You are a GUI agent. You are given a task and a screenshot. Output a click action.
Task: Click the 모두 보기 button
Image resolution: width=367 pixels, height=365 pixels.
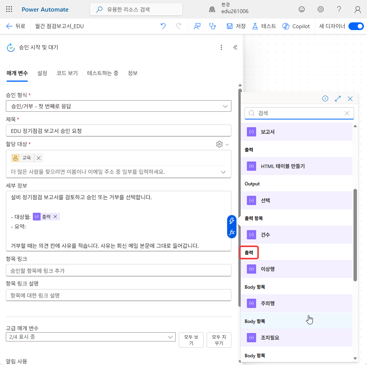(191, 340)
